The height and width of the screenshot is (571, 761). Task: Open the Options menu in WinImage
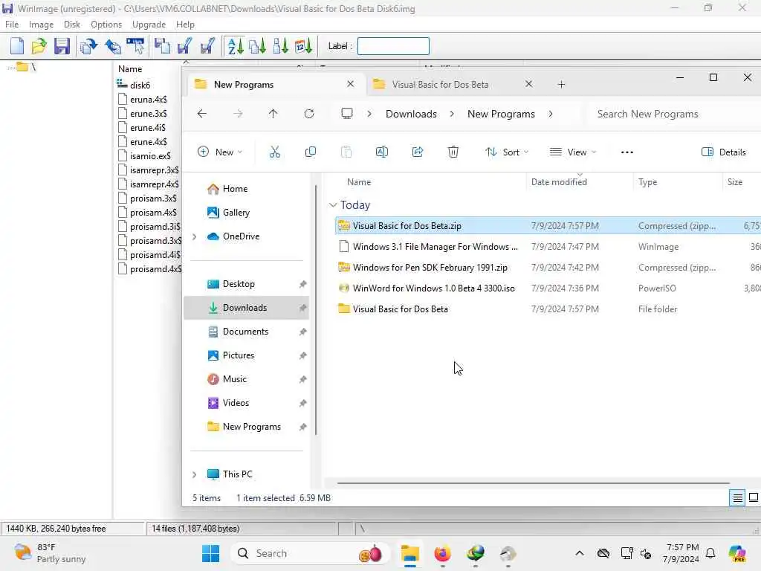[x=106, y=25]
